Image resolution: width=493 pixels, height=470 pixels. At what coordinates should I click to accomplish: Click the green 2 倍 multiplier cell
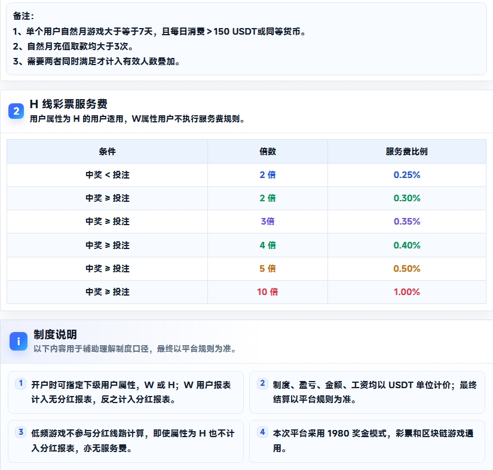click(x=268, y=198)
